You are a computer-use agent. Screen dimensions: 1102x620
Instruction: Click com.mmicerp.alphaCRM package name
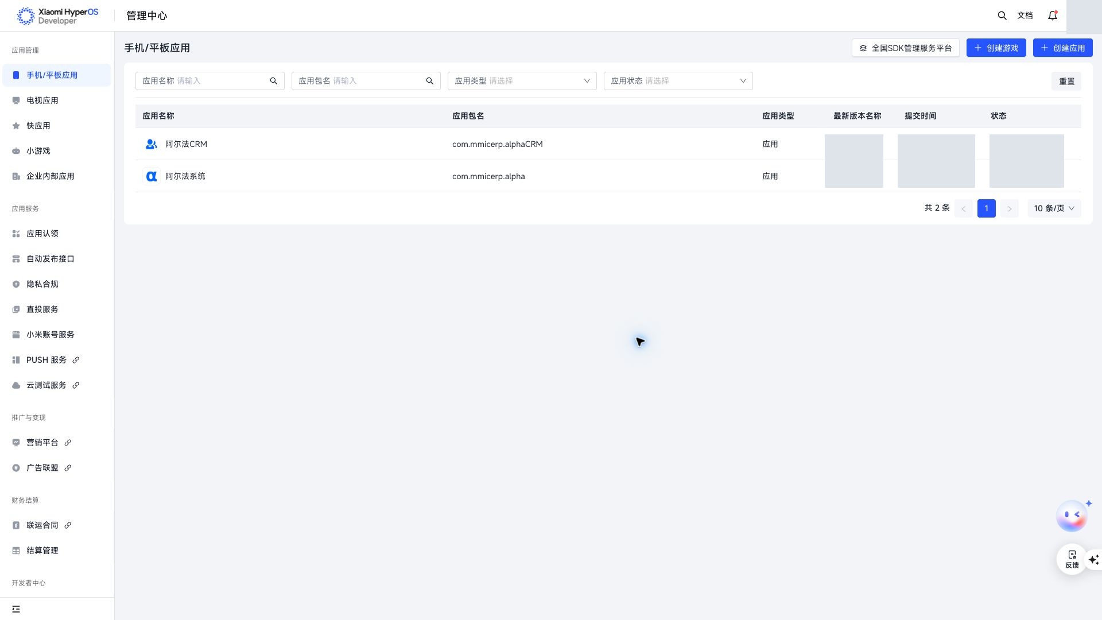(x=498, y=144)
